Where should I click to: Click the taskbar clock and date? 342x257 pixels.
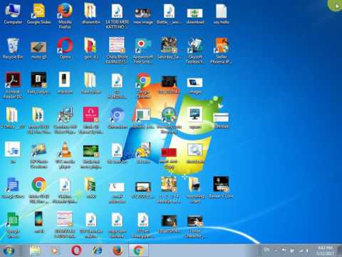coord(325,251)
